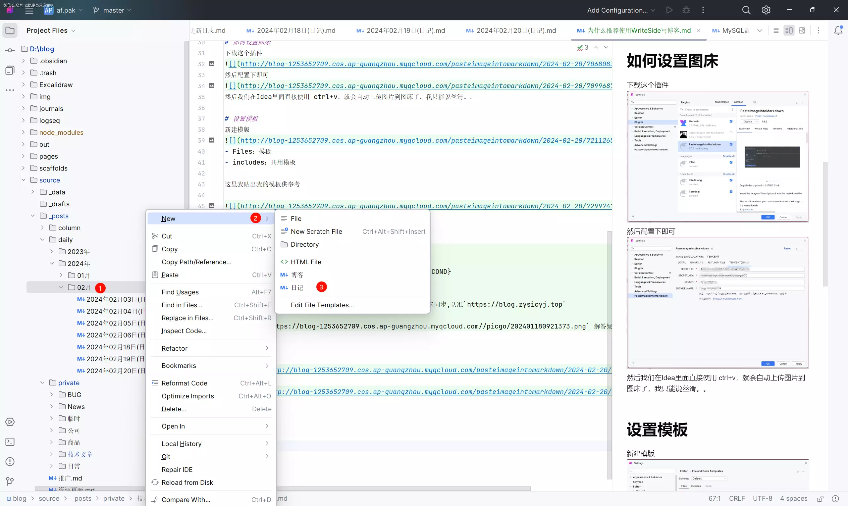Expand the node_modules folder
The image size is (848, 506).
(23, 132)
